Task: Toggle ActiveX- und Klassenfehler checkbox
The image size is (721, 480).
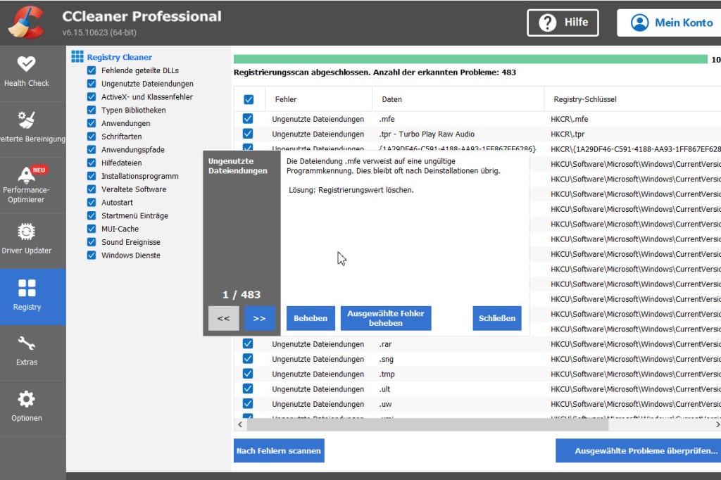Action: coord(92,96)
